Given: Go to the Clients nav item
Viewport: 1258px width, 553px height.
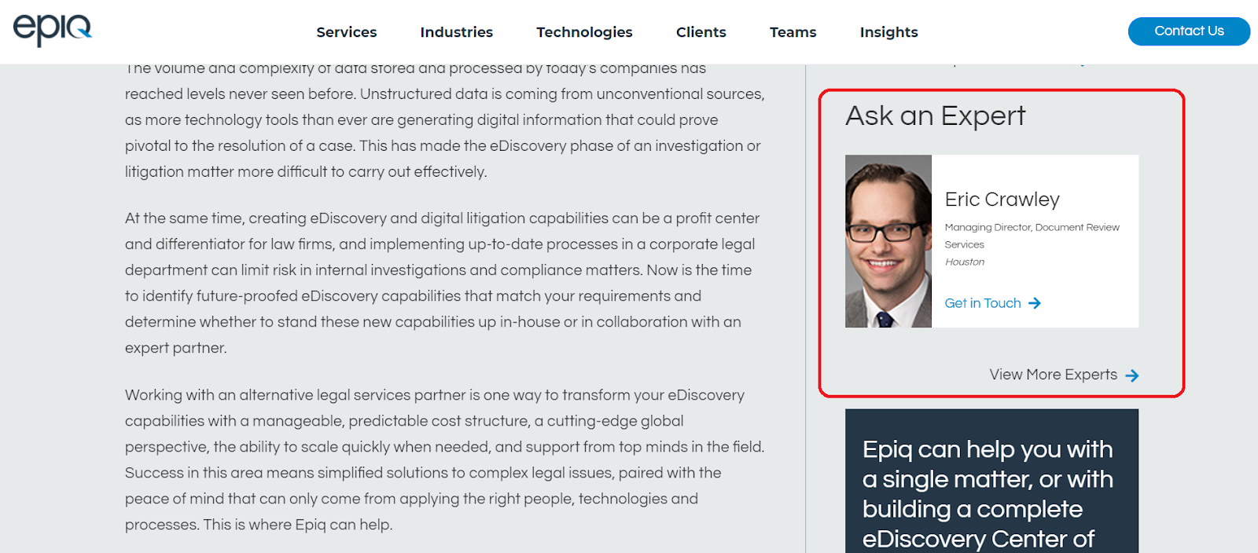Looking at the screenshot, I should [701, 32].
